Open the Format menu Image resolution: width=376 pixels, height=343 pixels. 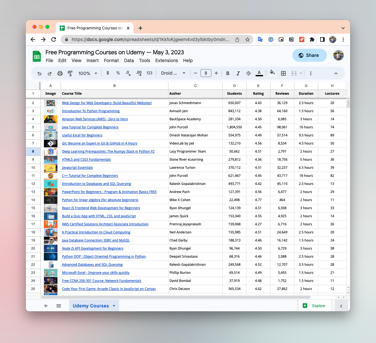pos(111,60)
